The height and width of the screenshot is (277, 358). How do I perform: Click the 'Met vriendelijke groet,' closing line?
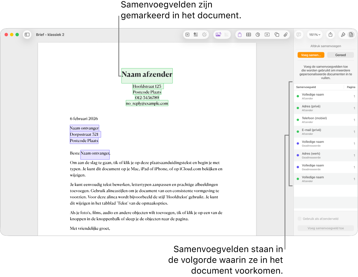(x=90, y=229)
